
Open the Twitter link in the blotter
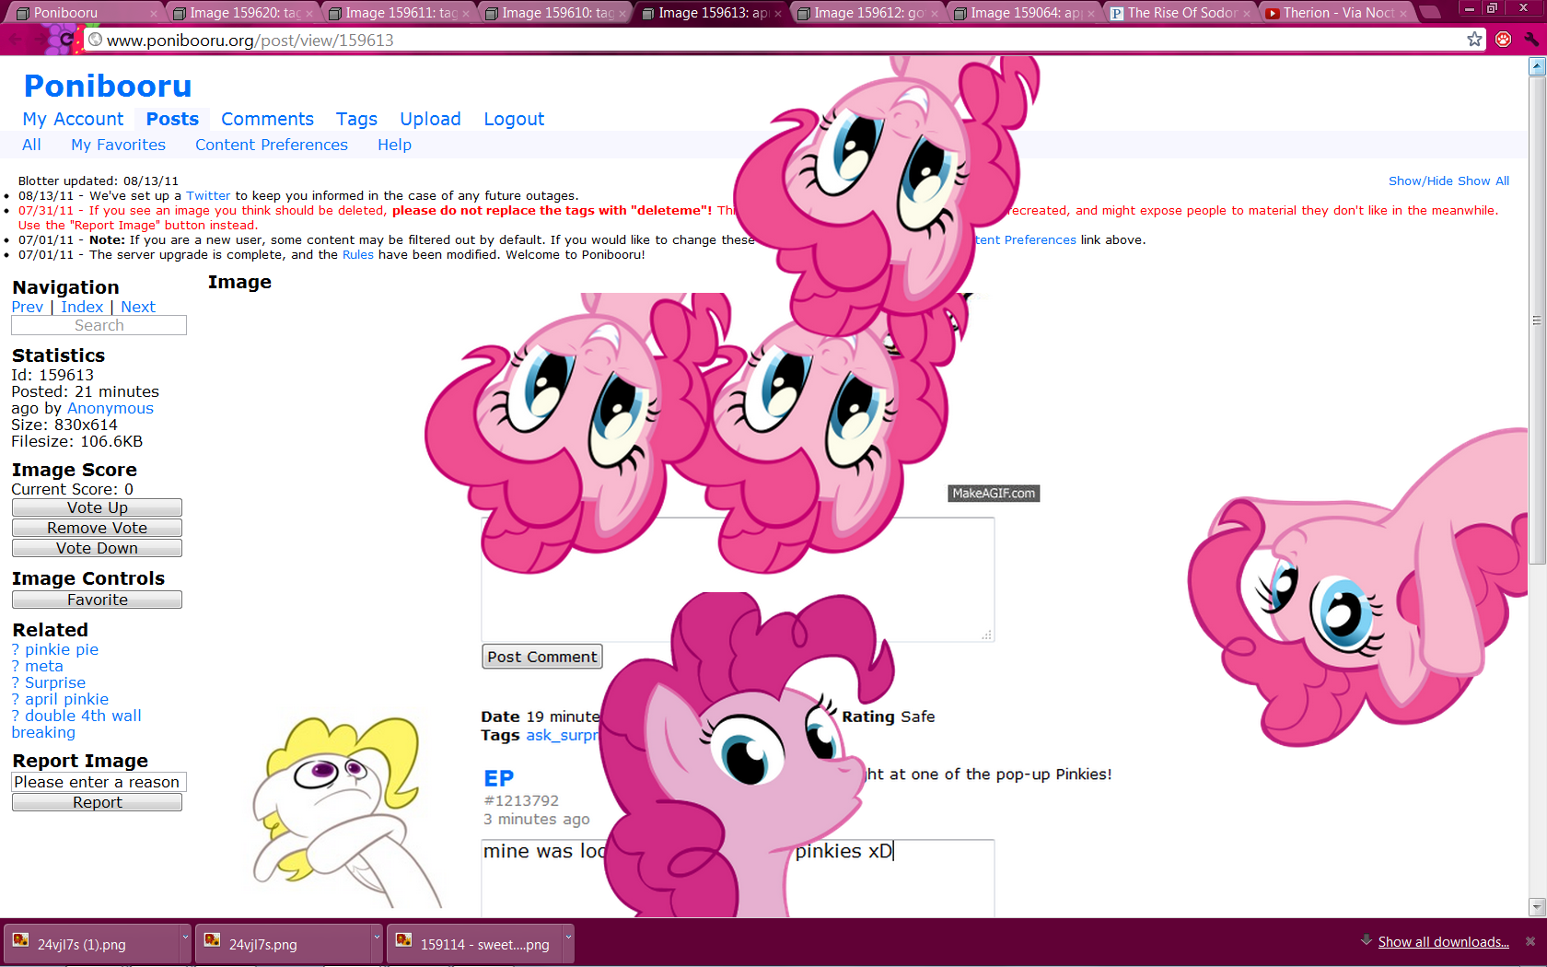click(x=208, y=196)
